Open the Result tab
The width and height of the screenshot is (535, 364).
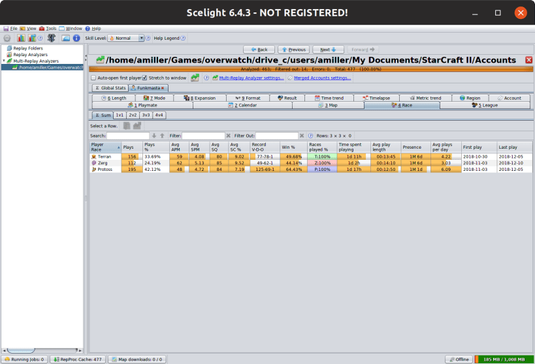point(287,98)
